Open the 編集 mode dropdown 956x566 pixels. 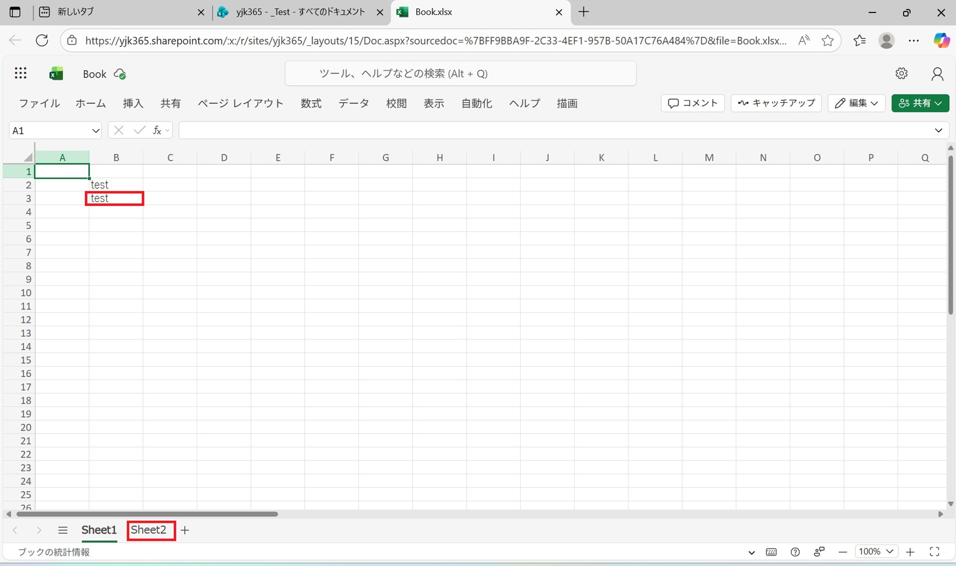click(x=856, y=103)
